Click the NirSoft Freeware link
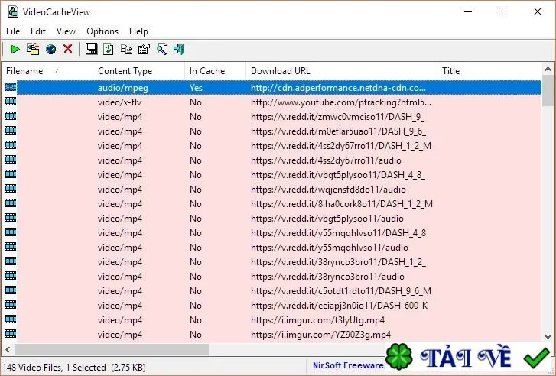The height and width of the screenshot is (376, 556). tap(348, 365)
